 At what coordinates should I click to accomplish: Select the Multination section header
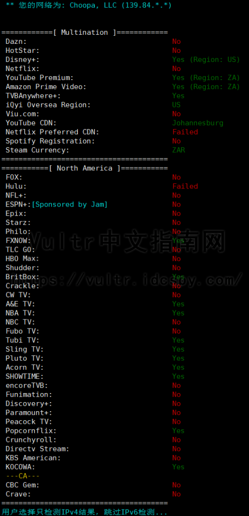tap(84, 32)
